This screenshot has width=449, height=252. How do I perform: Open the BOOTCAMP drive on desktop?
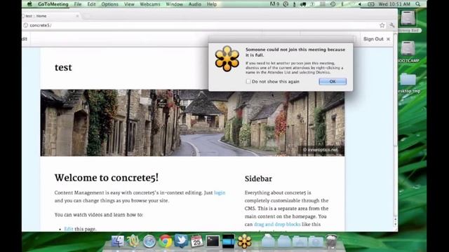[408, 51]
